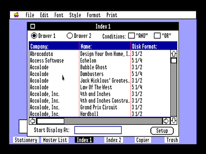This screenshot has height=154, width=206.
Task: Open the Master List desktop item
Action: tap(55, 140)
